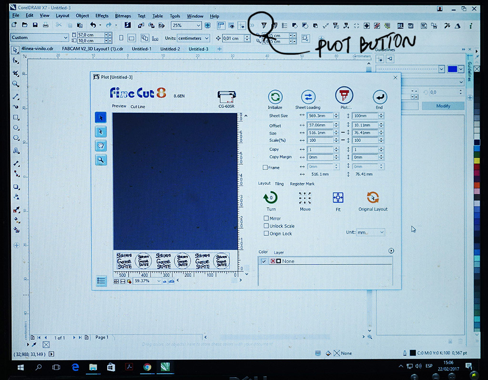Switch to the Untitled-2 document tab
488x380 pixels.
point(170,49)
